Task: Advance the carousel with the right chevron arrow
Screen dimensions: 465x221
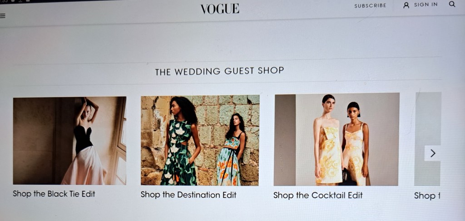Action: (x=433, y=153)
